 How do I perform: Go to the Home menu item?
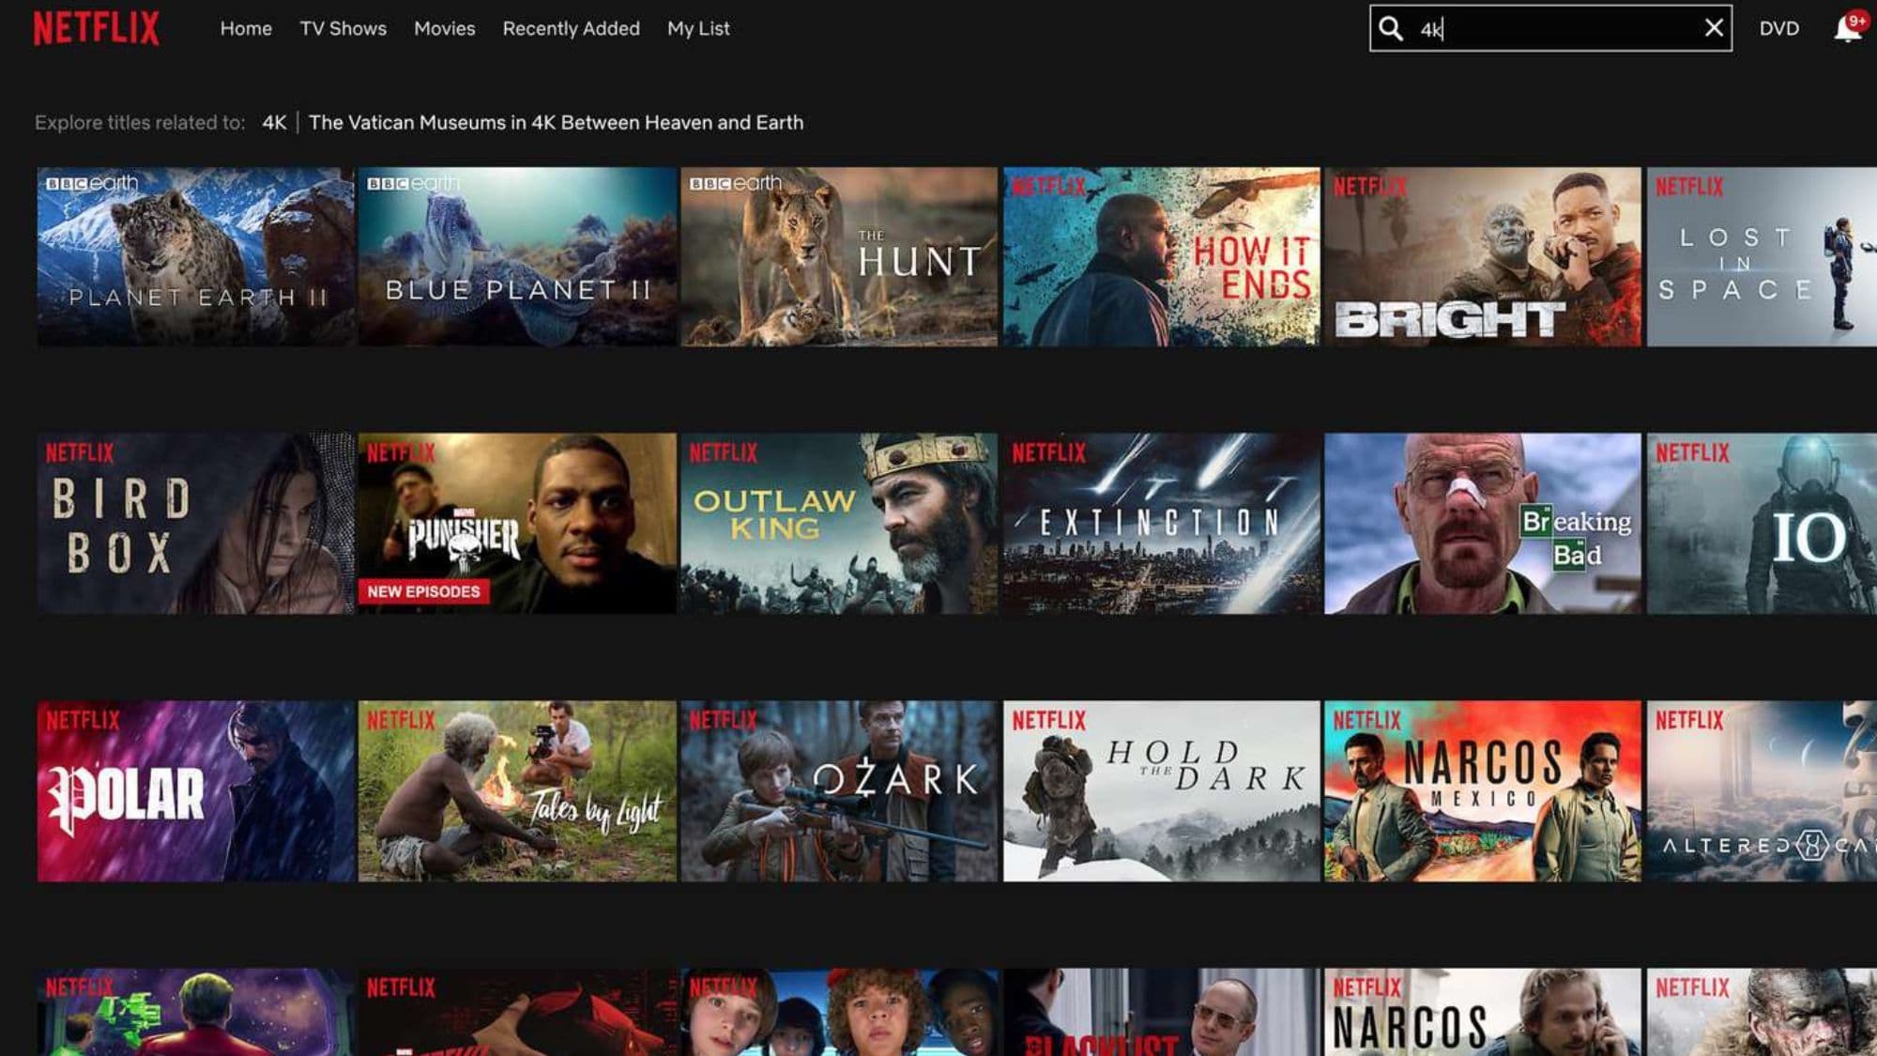(x=246, y=29)
